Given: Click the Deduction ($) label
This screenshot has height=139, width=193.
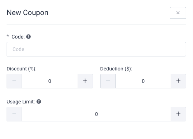Looking at the screenshot, I should (x=116, y=69).
